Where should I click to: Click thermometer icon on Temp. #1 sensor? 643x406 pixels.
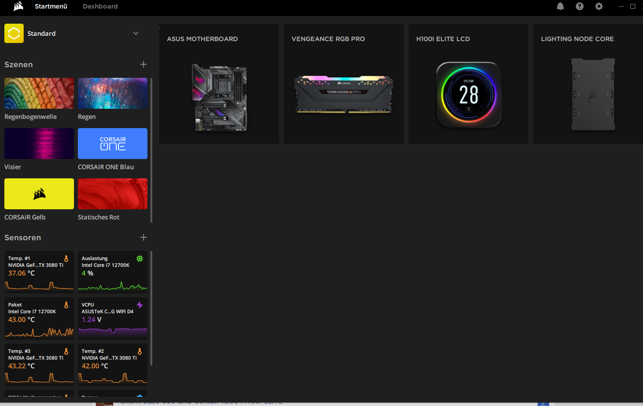pyautogui.click(x=66, y=259)
